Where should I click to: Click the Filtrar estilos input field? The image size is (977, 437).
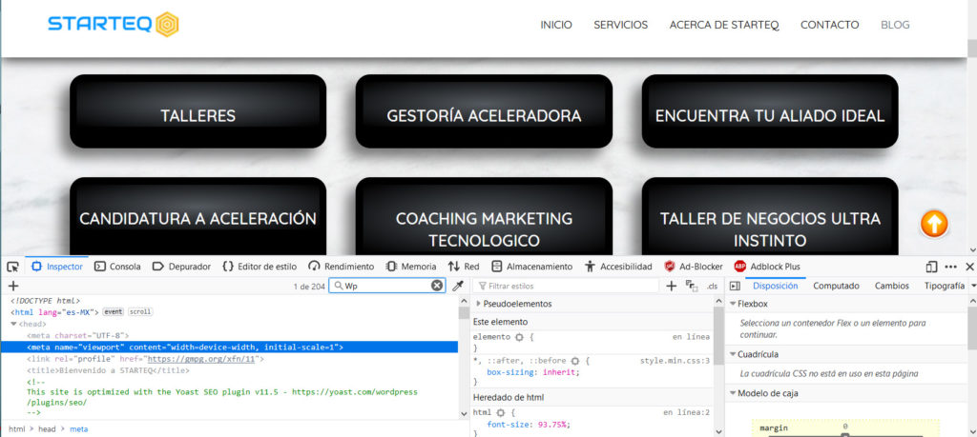point(569,286)
